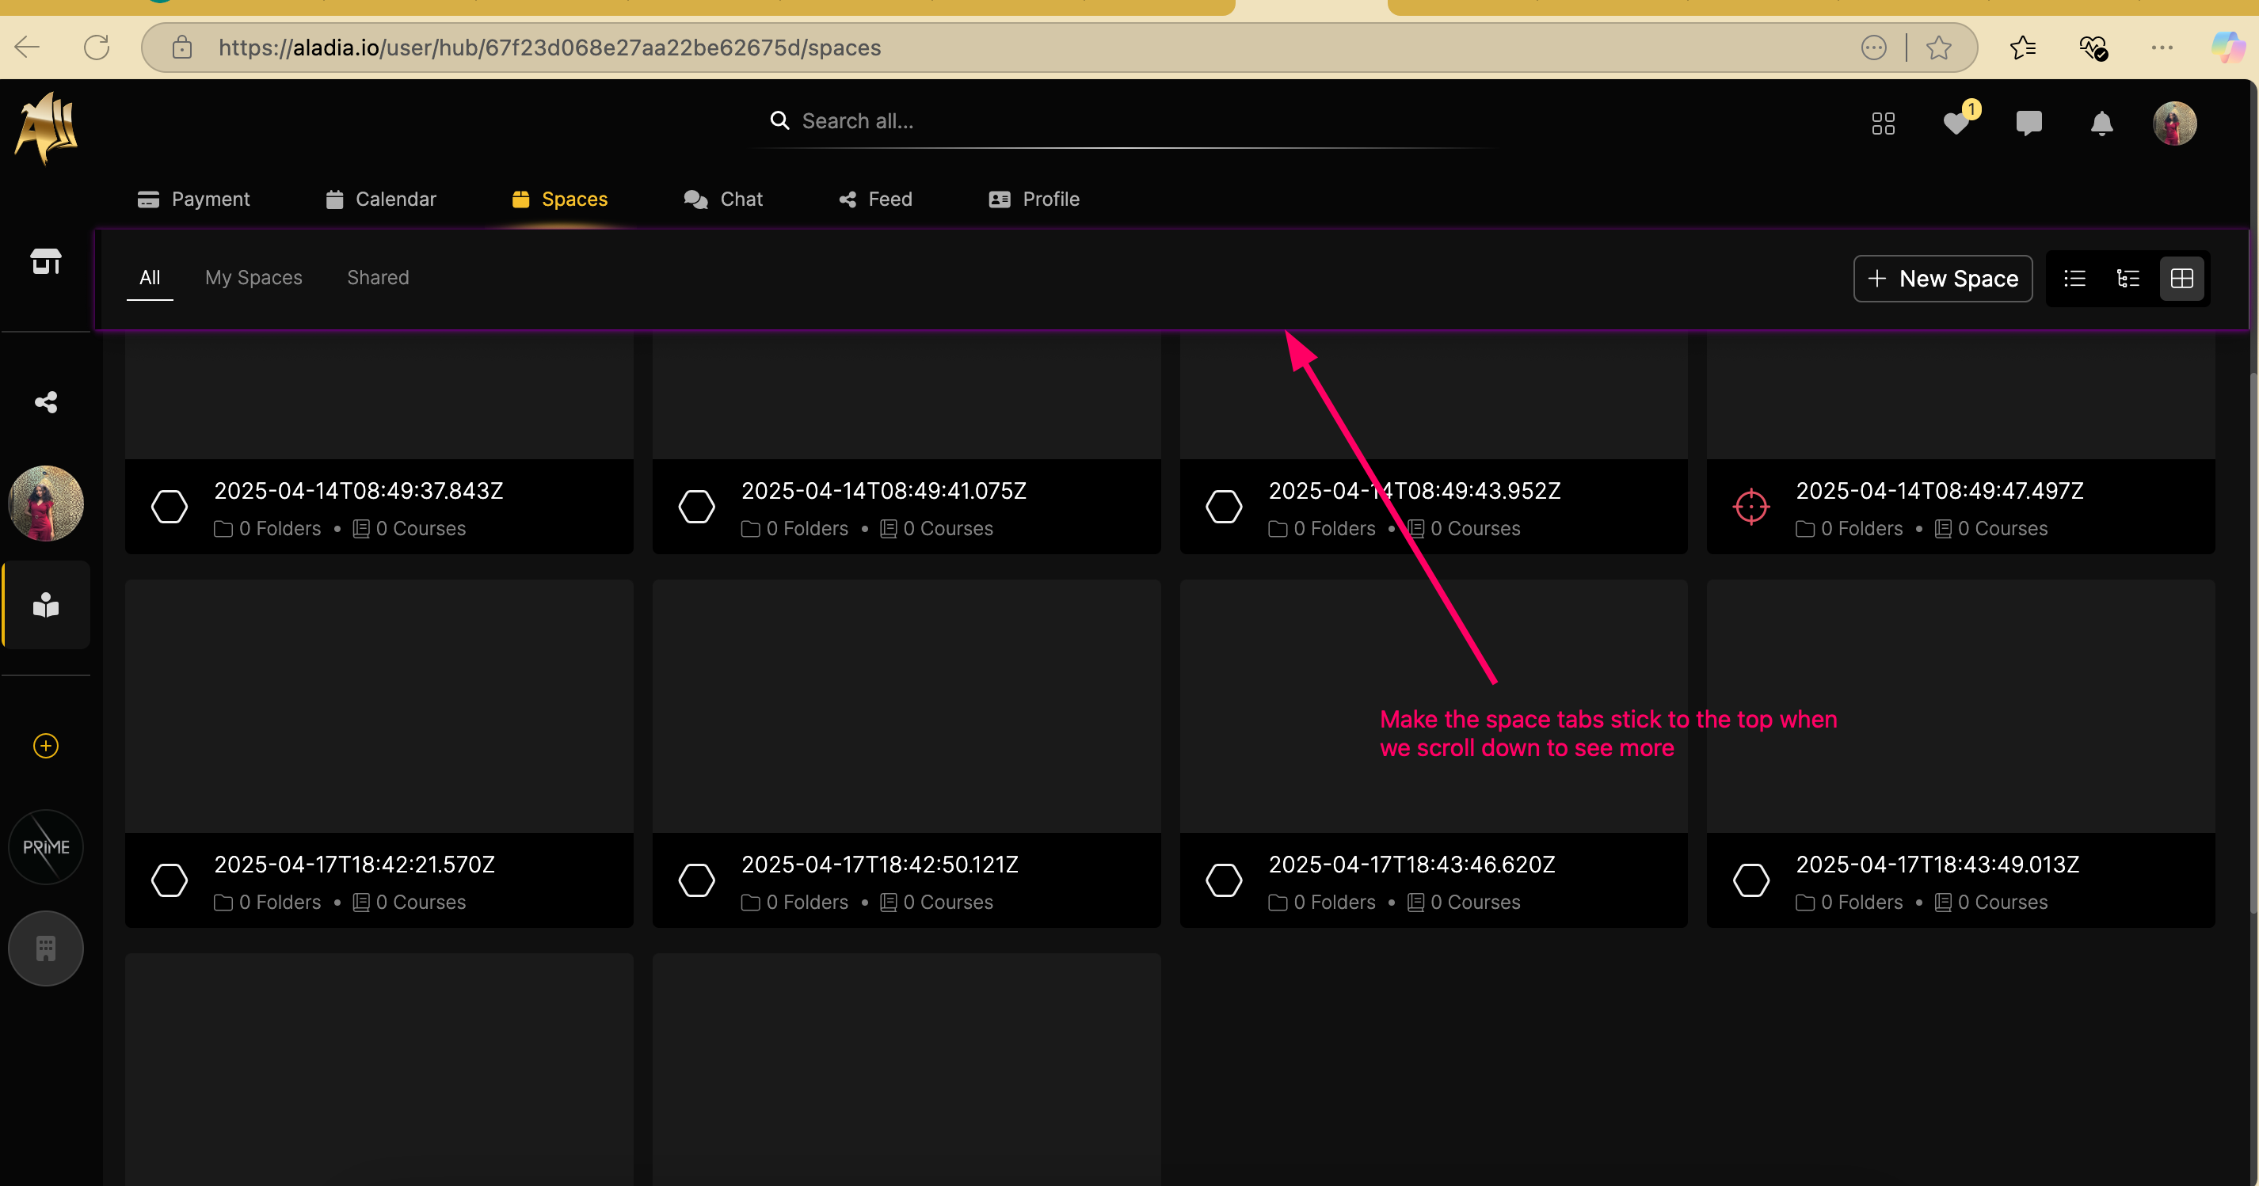The width and height of the screenshot is (2259, 1186).
Task: Click the hexagon icon for space 2025-04-14T08:49:41.075Z
Action: click(696, 507)
